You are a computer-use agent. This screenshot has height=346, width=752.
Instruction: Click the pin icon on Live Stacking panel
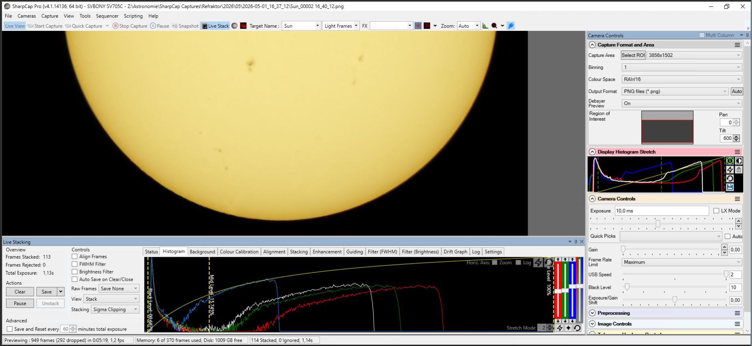point(576,241)
